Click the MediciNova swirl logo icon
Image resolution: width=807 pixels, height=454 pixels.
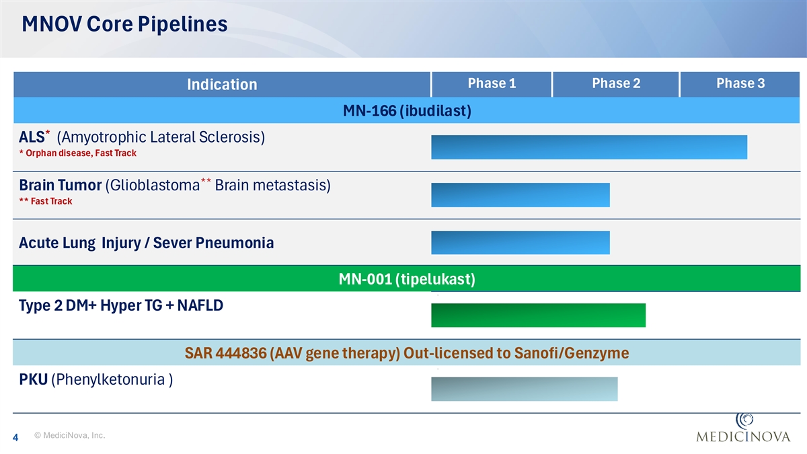tap(745, 420)
